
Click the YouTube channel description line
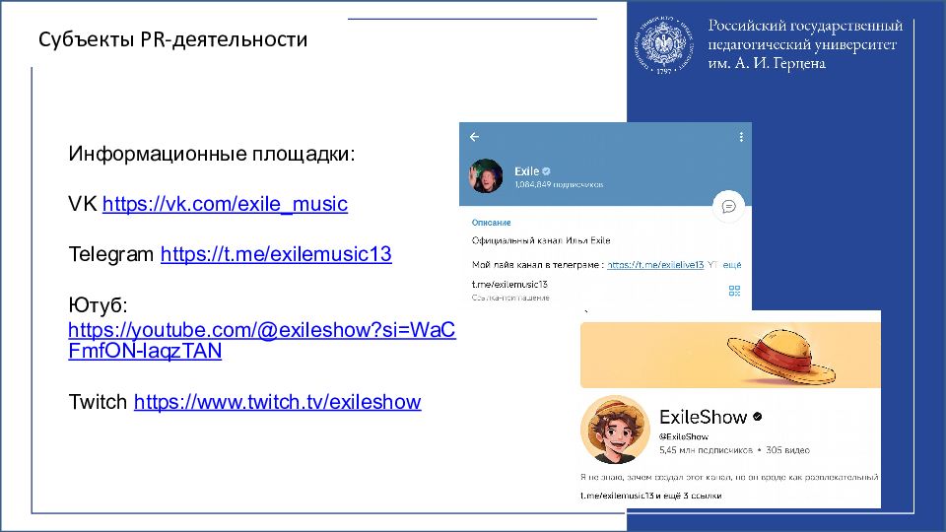(729, 477)
